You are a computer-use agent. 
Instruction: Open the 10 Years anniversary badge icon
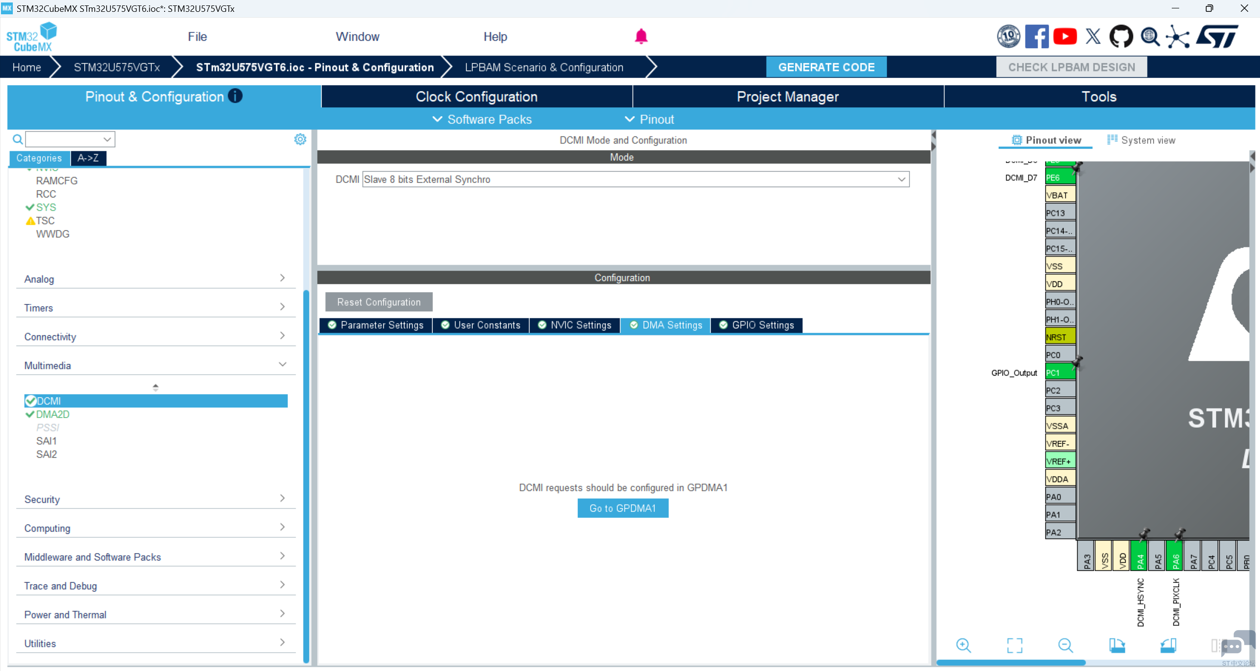pos(1009,36)
